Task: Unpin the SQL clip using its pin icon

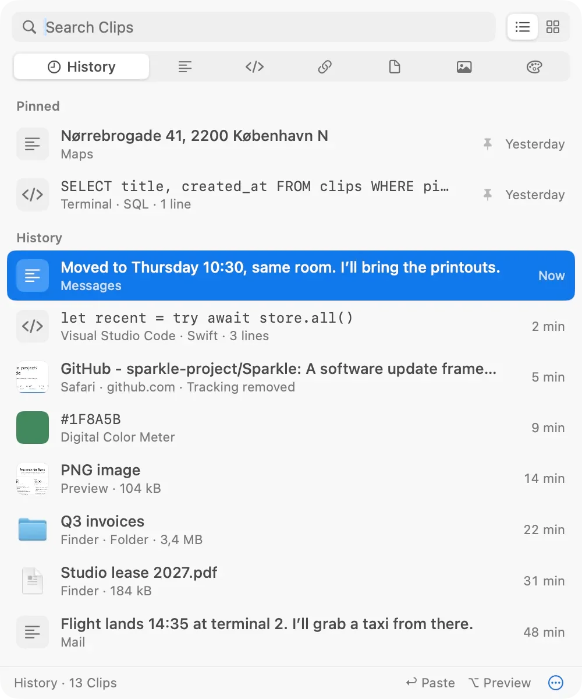Action: (488, 195)
